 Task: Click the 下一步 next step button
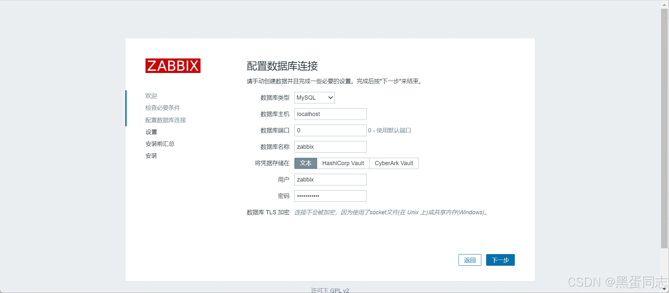pos(500,260)
